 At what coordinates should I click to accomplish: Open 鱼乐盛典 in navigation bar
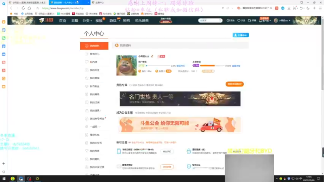point(142,21)
